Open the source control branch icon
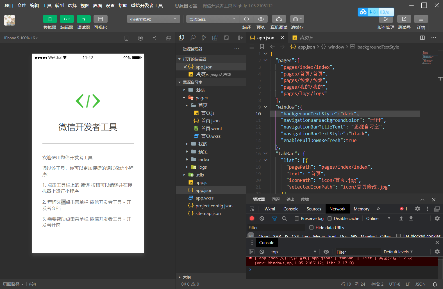Image resolution: width=443 pixels, height=289 pixels. [204, 38]
